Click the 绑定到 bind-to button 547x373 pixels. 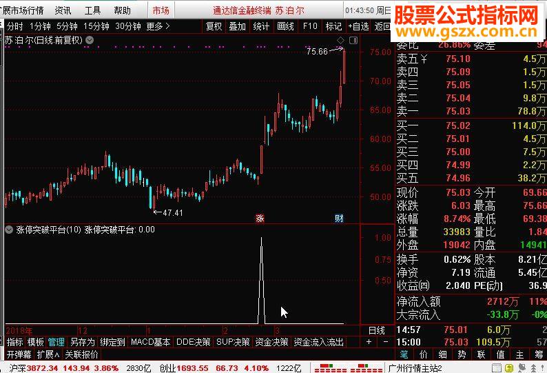pyautogui.click(x=112, y=342)
